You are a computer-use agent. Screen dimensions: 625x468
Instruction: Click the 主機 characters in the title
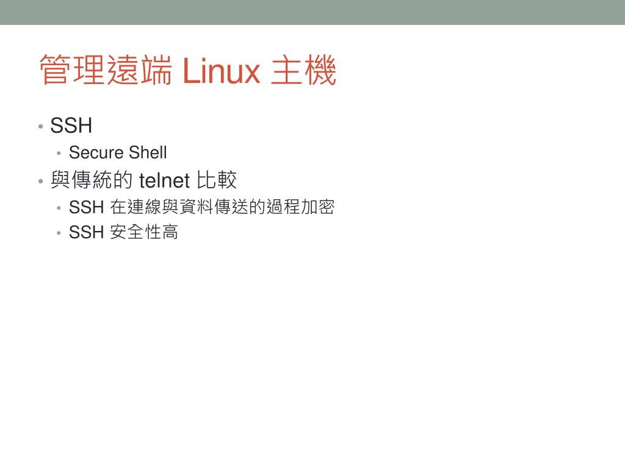(x=304, y=70)
